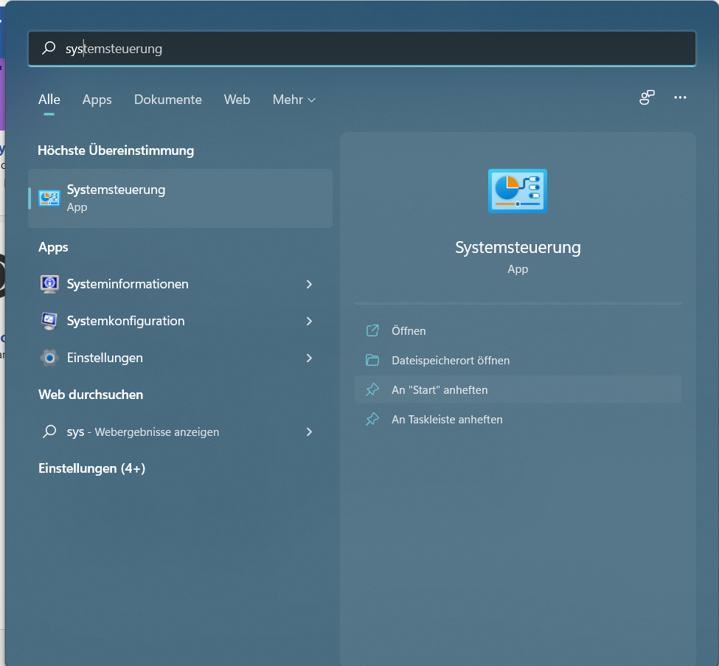Click the Öffnen launch icon

372,330
